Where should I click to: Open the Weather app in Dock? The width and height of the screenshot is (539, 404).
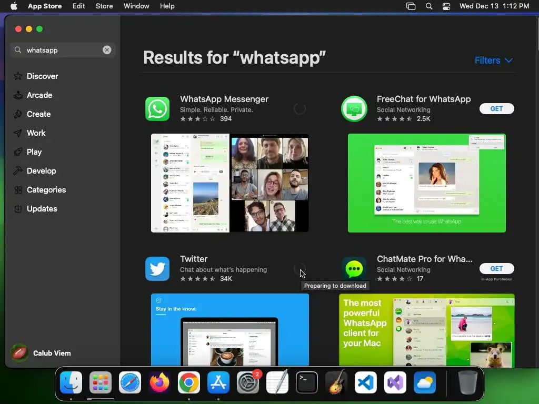(x=425, y=382)
